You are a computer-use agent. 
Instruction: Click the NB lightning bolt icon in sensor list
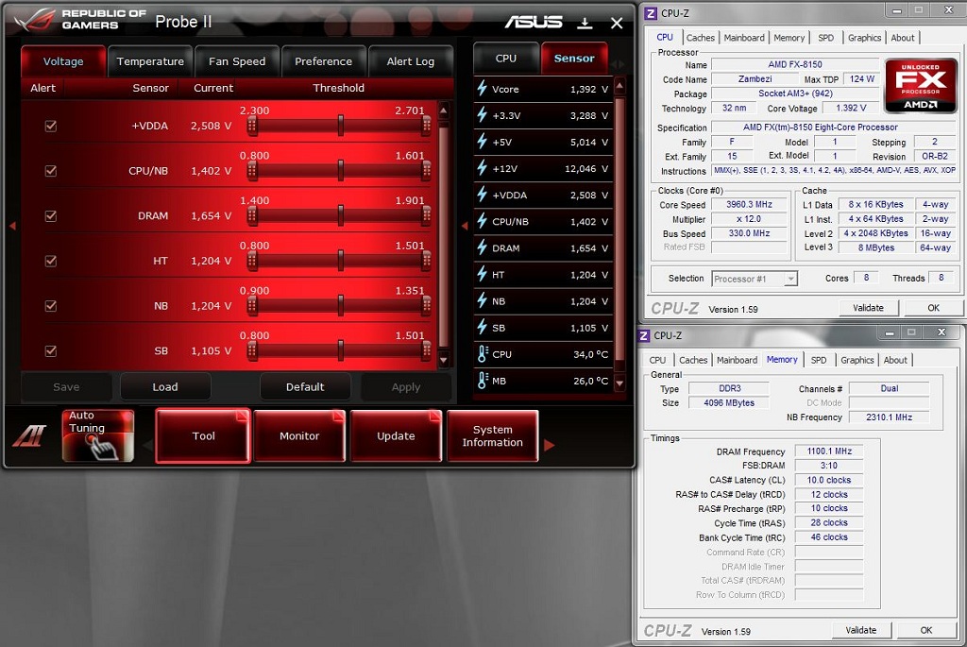pyautogui.click(x=482, y=300)
